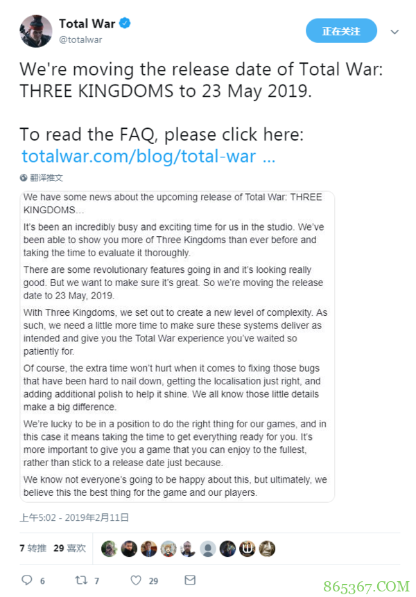The image size is (416, 597).
Task: Open the totalwar.com/blog link
Action: coord(148,156)
